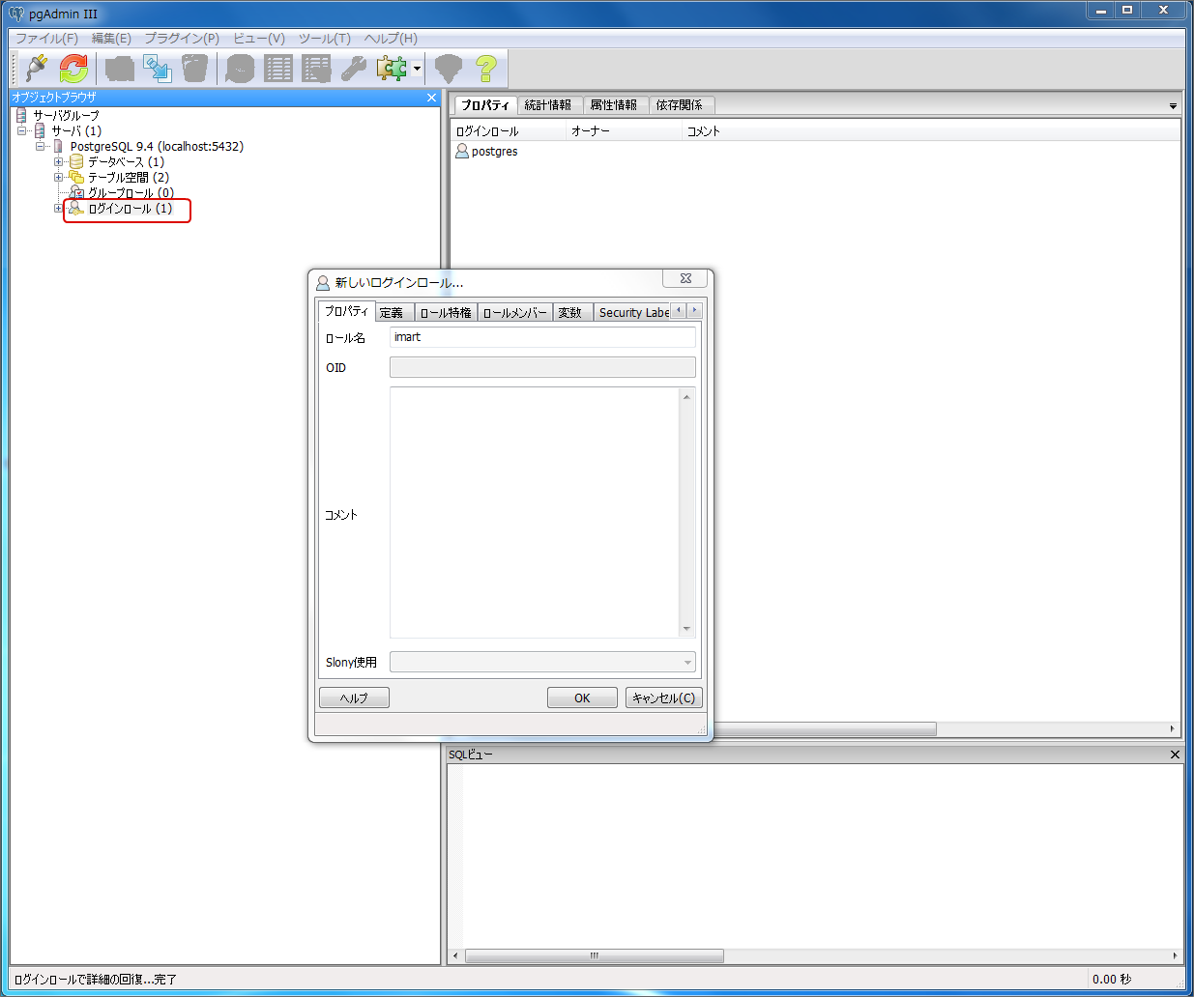Click the plugins puzzle piece icon

[x=392, y=68]
